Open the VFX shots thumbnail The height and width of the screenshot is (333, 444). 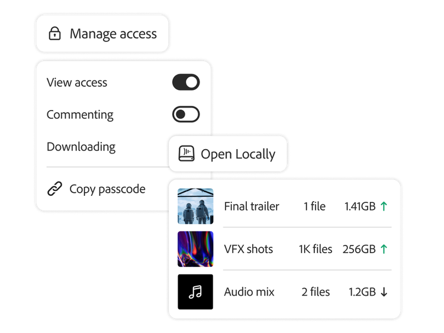195,249
